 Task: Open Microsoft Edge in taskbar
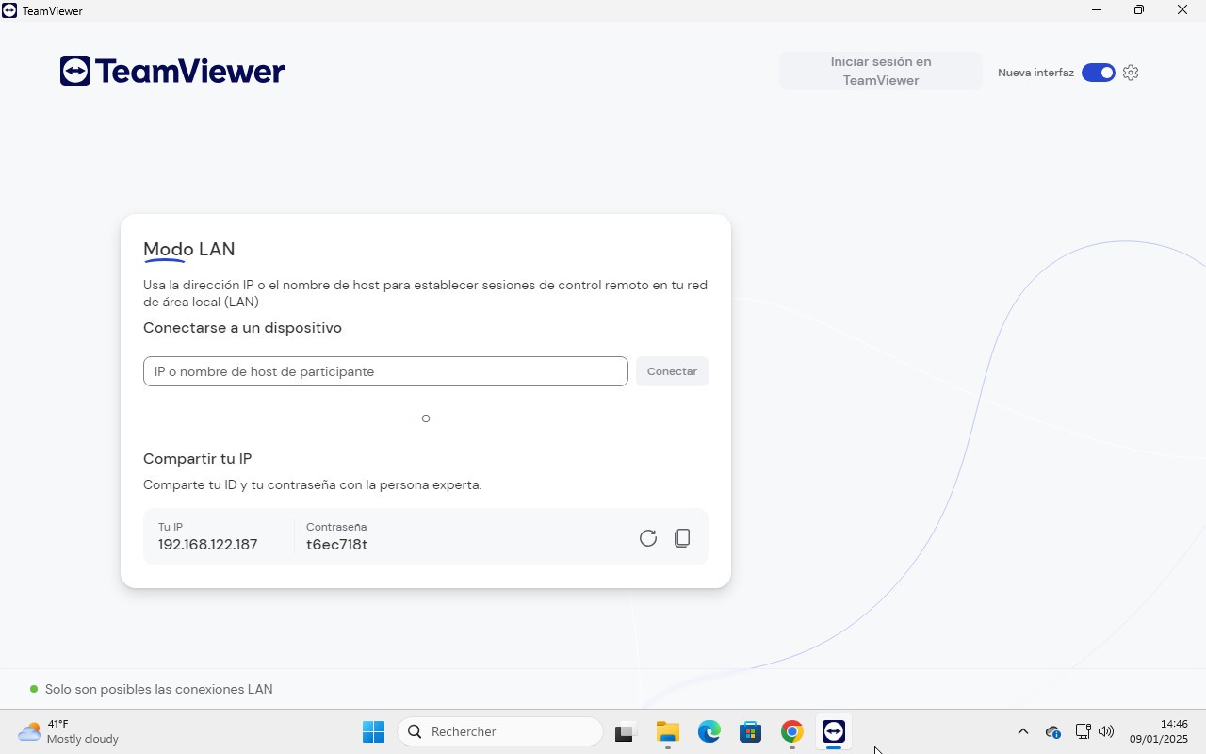(x=709, y=731)
